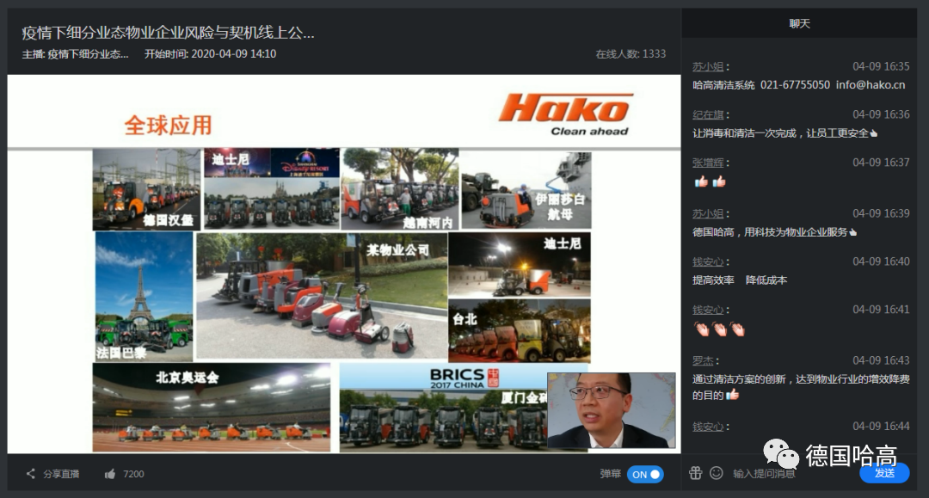Image resolution: width=929 pixels, height=498 pixels.
Task: Click the 某物业公司 machines photo
Action: [x=322, y=296]
